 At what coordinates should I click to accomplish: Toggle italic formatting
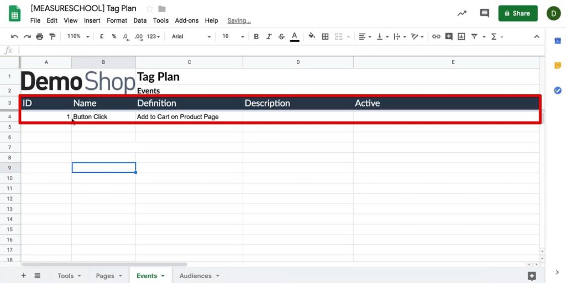pyautogui.click(x=269, y=36)
